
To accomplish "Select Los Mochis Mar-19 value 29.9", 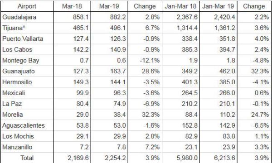I will click(119, 136).
